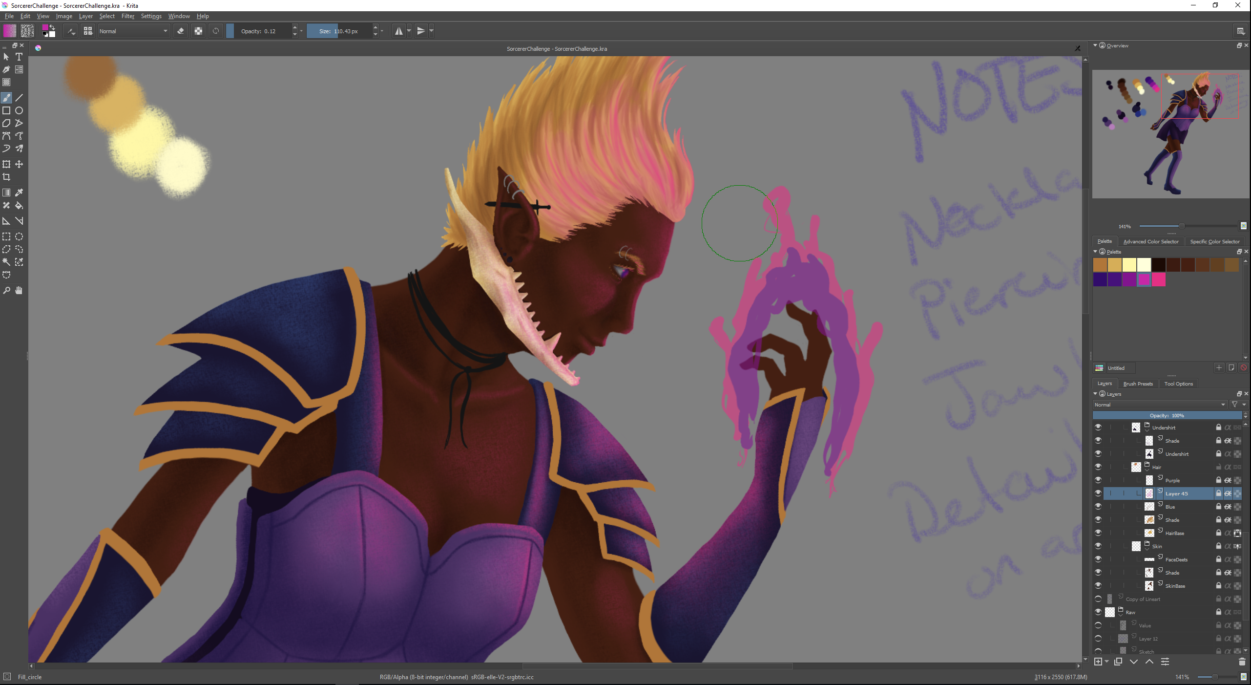Open the Filter menu
The height and width of the screenshot is (685, 1251).
pyautogui.click(x=127, y=16)
